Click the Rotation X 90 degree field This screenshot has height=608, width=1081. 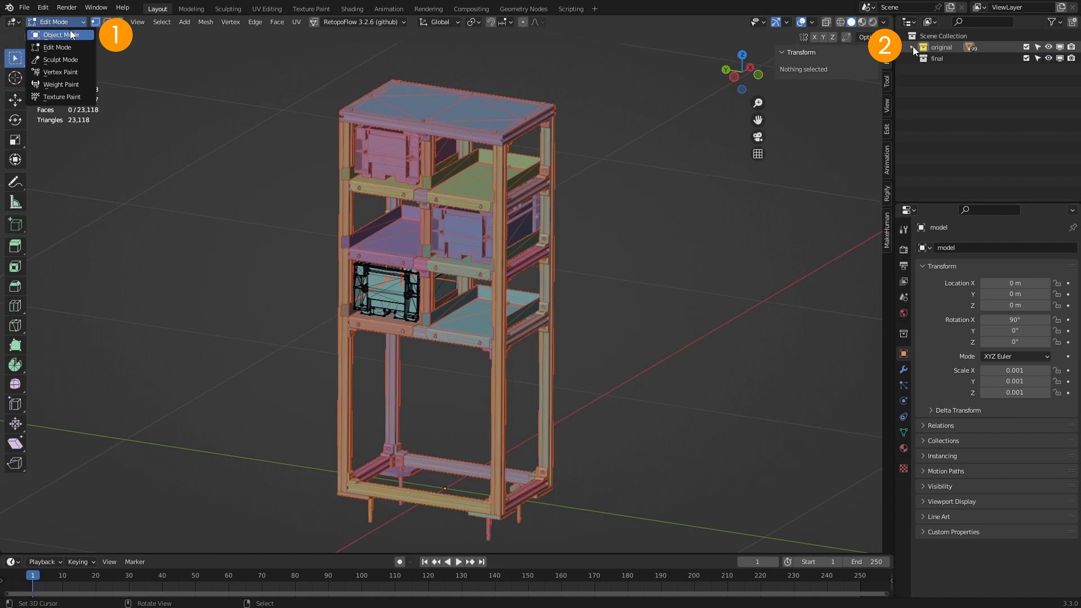(x=1015, y=319)
